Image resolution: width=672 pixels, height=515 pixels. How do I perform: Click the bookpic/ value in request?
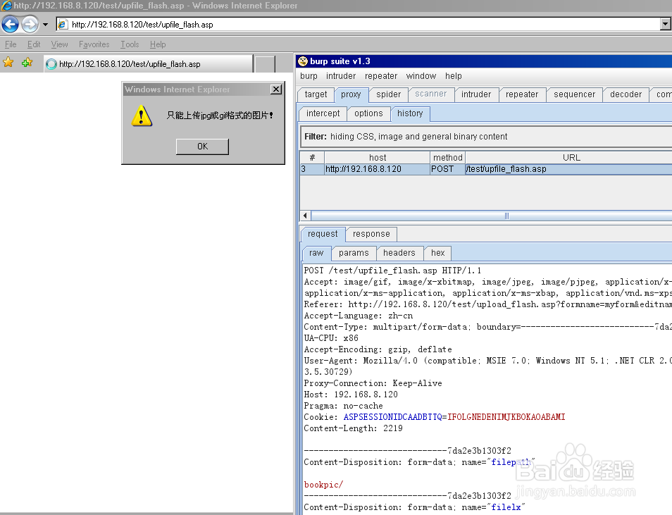pyautogui.click(x=323, y=485)
